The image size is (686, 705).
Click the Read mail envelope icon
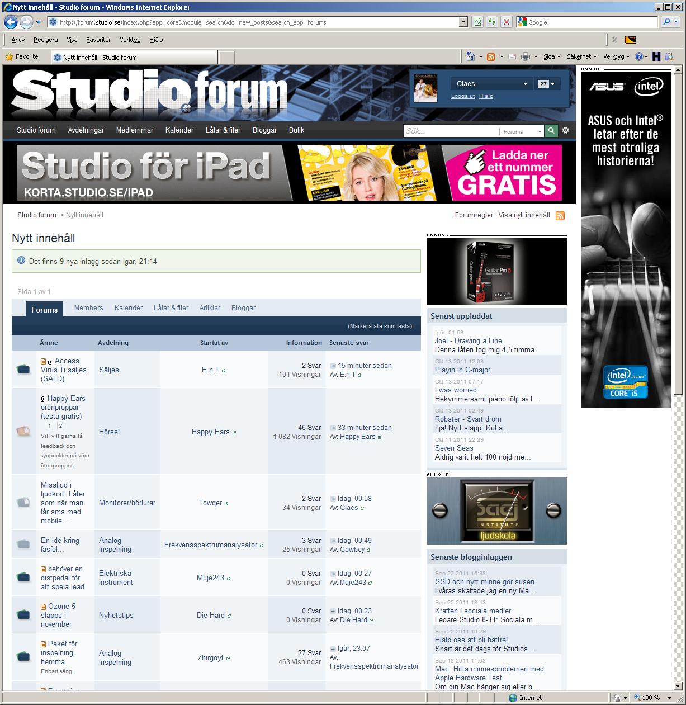[512, 56]
